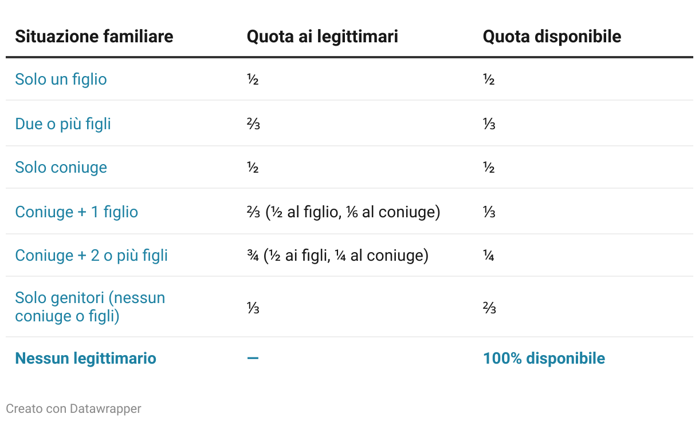The image size is (699, 422).
Task: Select the 'Nessun legittimario' row label
Action: [x=85, y=359]
